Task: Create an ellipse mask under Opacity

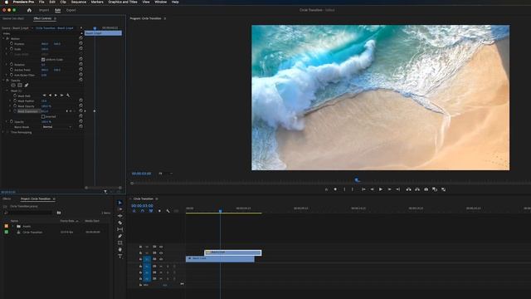Action: point(13,85)
